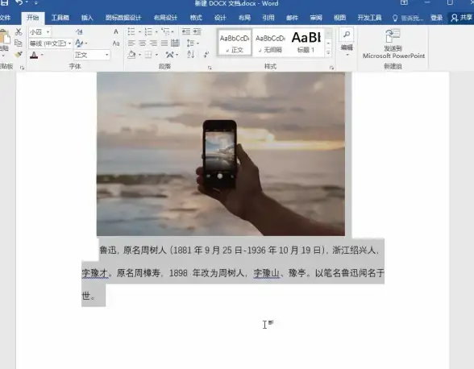Apply the text effects A icon

[x=79, y=44]
